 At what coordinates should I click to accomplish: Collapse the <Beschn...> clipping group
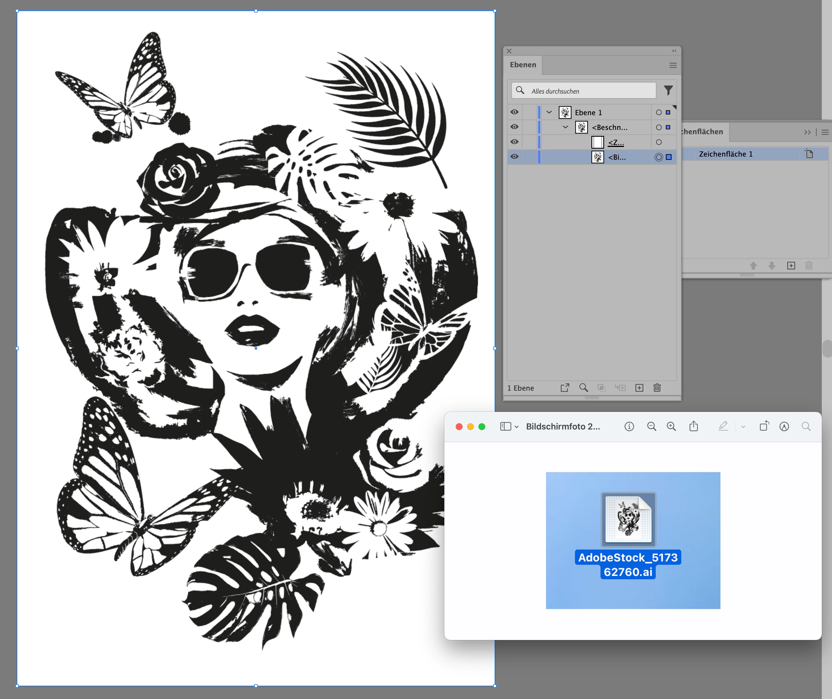566,127
